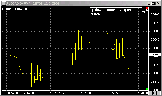Image resolution: width=162 pixels, height=96 pixels.
Task: Click the highlighted 0.8769 current price label
Action: (155, 54)
